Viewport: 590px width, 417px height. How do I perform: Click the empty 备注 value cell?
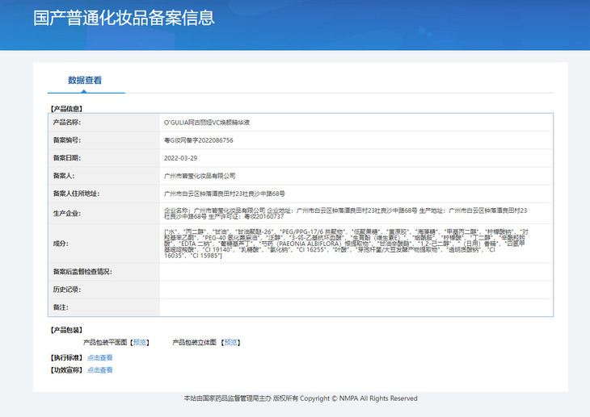coord(356,307)
